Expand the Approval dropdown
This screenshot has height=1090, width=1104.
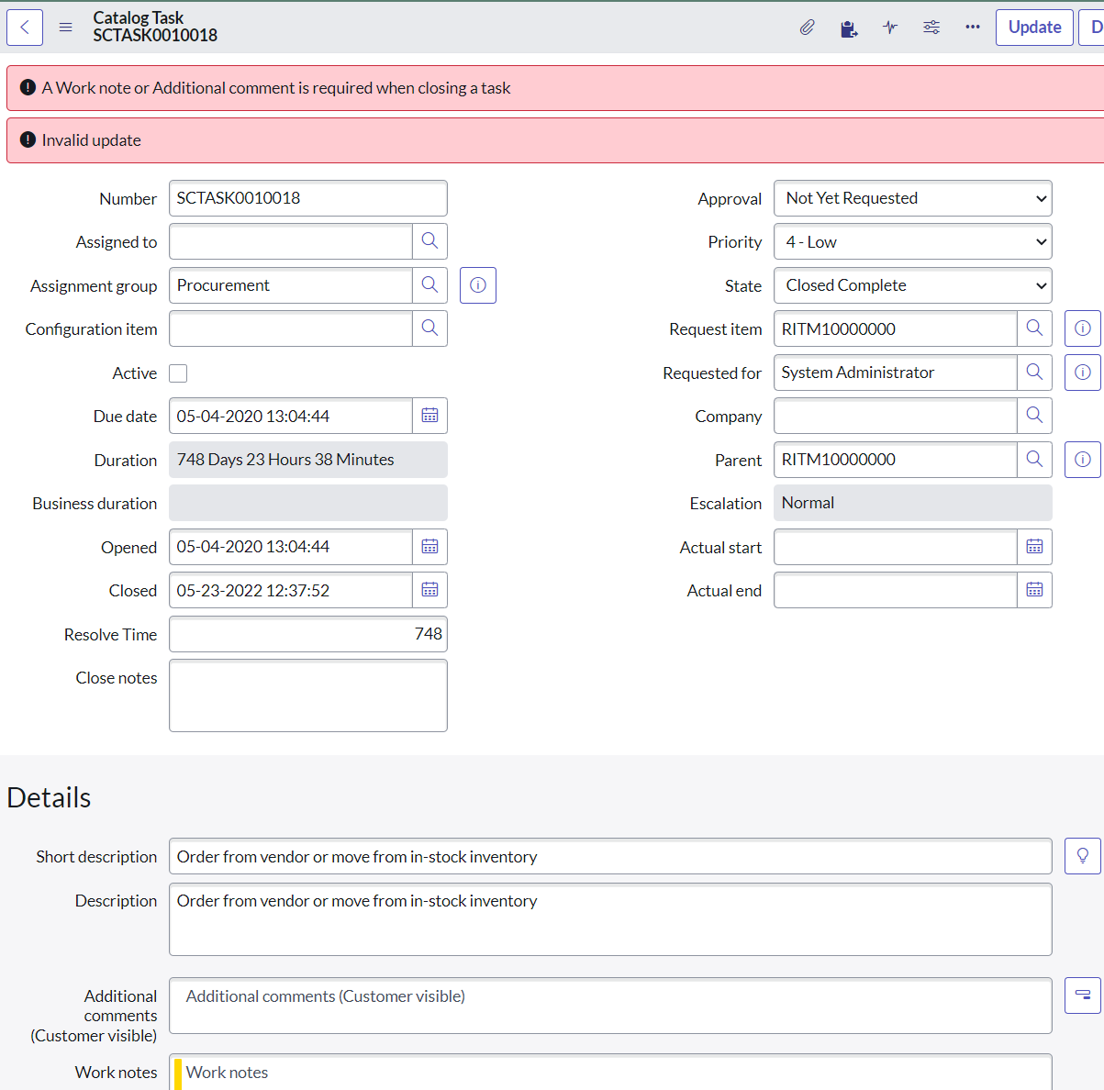tap(912, 198)
